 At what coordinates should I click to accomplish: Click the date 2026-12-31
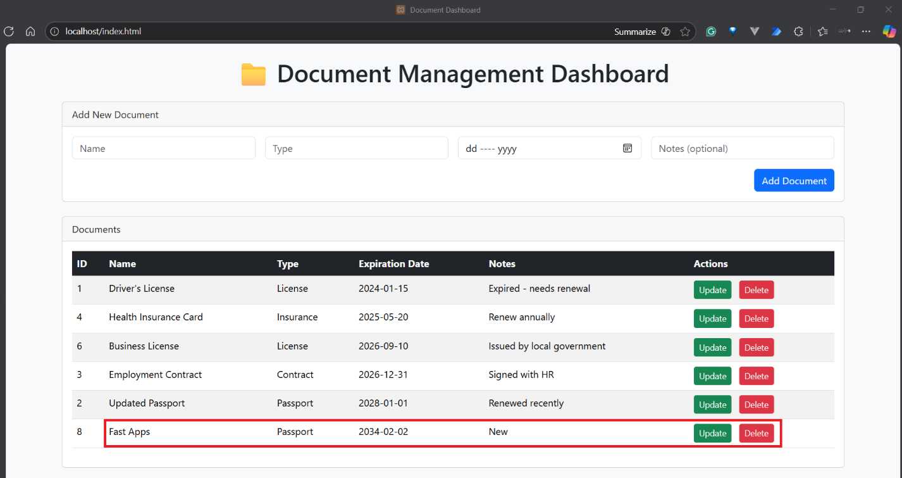(x=383, y=375)
